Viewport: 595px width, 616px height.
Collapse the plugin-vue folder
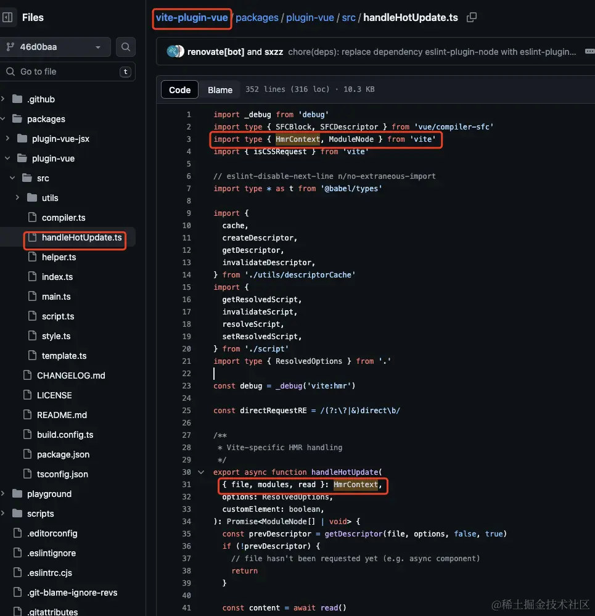click(x=7, y=158)
